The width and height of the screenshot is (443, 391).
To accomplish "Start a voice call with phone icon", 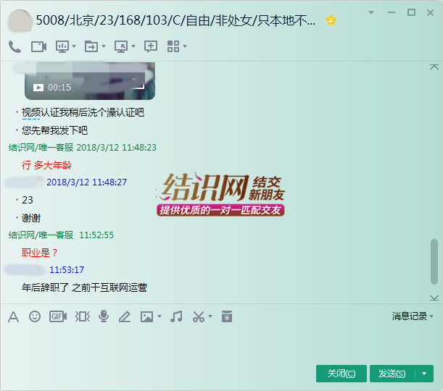I will tap(15, 46).
